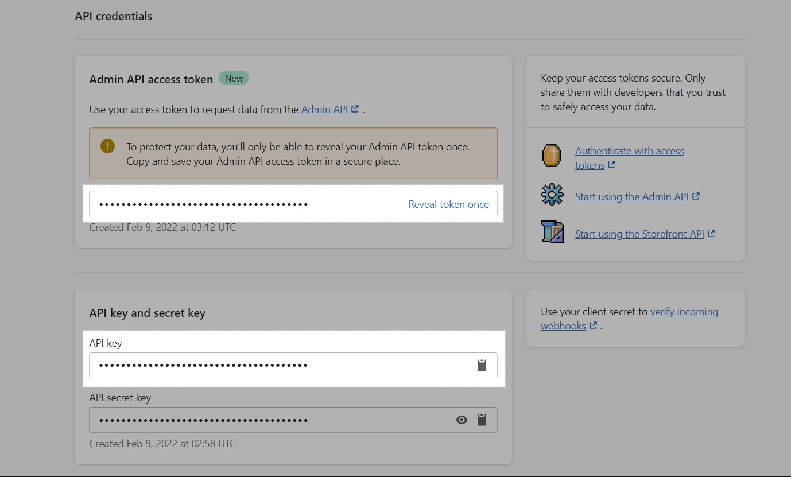Viewport: 791px width, 477px height.
Task: Click the external link icon after verify incoming webhooks
Action: [594, 325]
